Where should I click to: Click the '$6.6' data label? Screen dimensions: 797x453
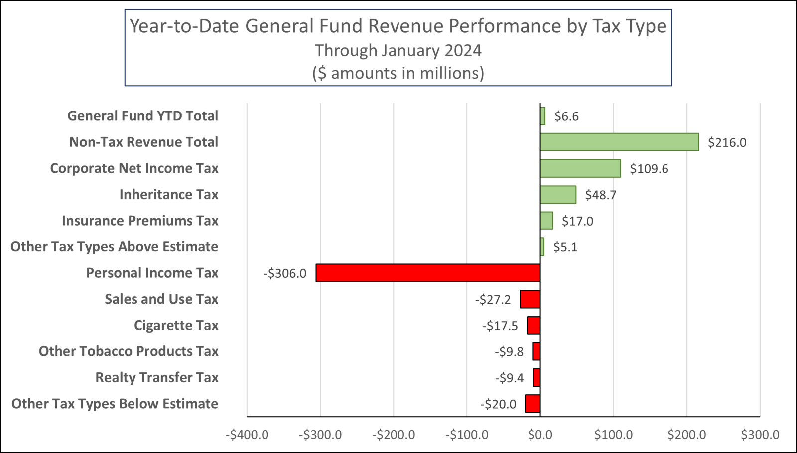click(x=566, y=116)
